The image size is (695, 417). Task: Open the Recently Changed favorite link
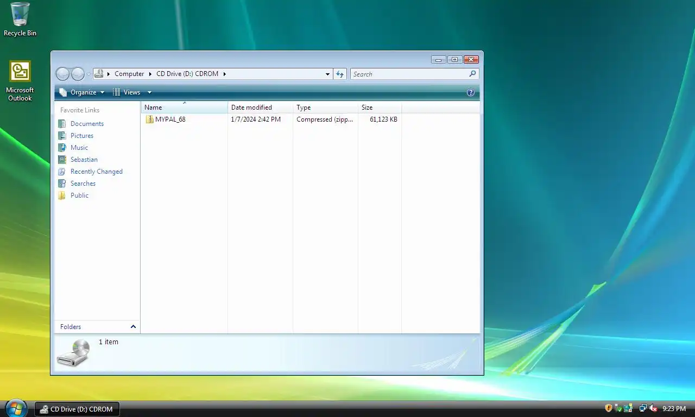coord(97,172)
